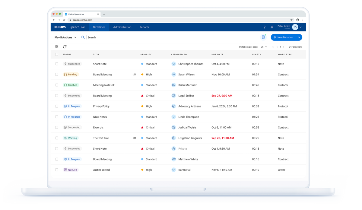Sort by the Status column header
This screenshot has height=210, width=362.
tap(67, 55)
